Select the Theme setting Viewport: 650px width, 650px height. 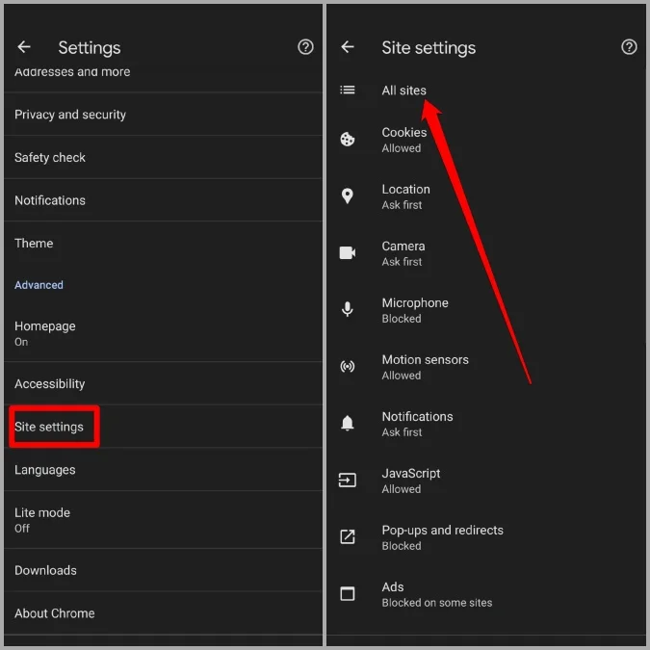coord(34,244)
